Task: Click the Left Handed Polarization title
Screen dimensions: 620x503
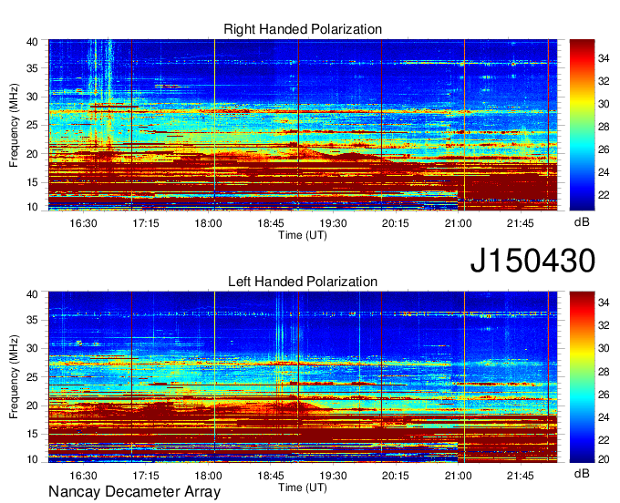Action: 303,282
